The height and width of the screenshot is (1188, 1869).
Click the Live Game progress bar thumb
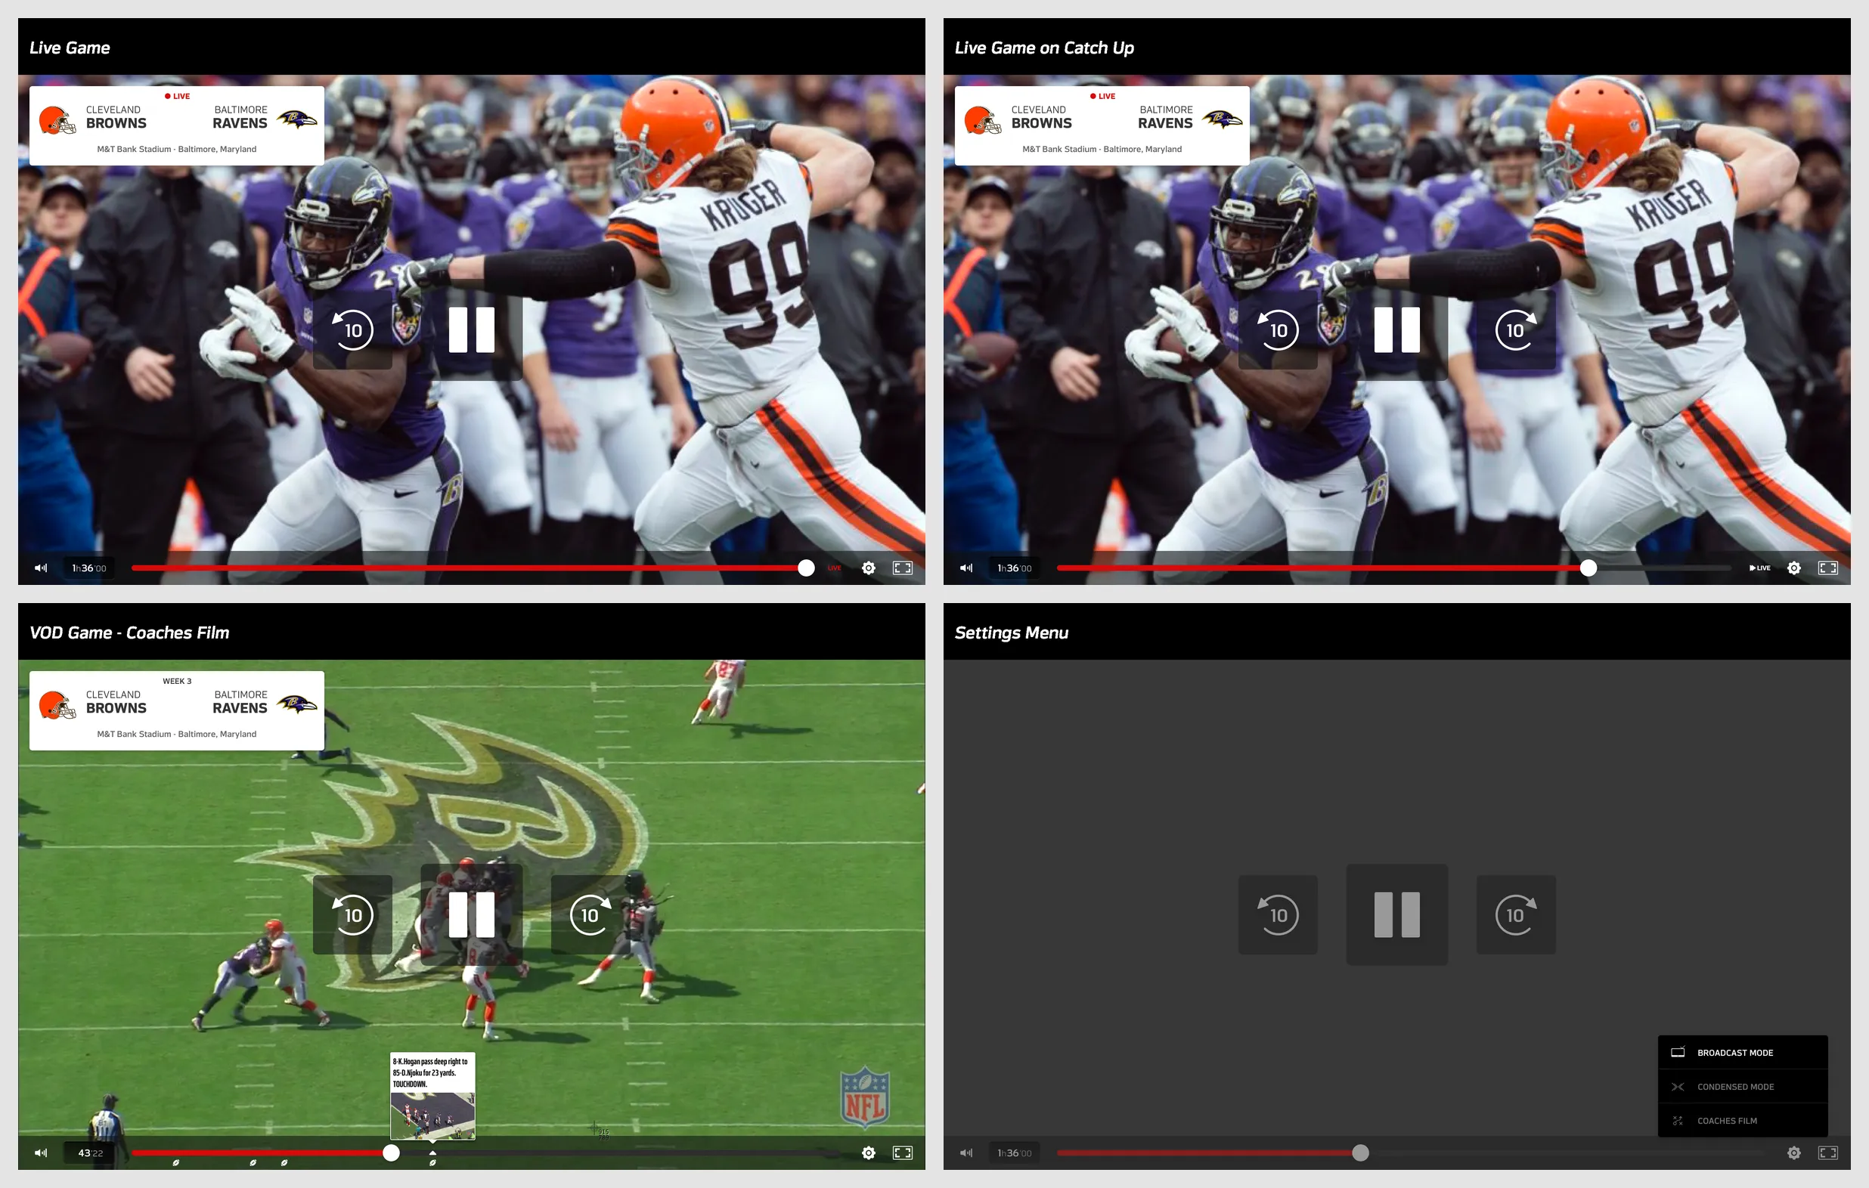pyautogui.click(x=807, y=568)
